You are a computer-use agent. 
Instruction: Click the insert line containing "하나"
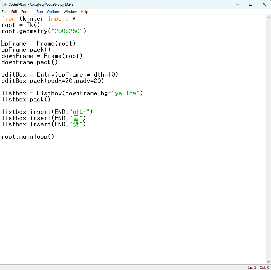tap(47, 112)
